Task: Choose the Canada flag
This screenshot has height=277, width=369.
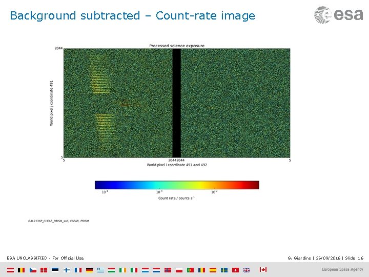Action: point(263,269)
